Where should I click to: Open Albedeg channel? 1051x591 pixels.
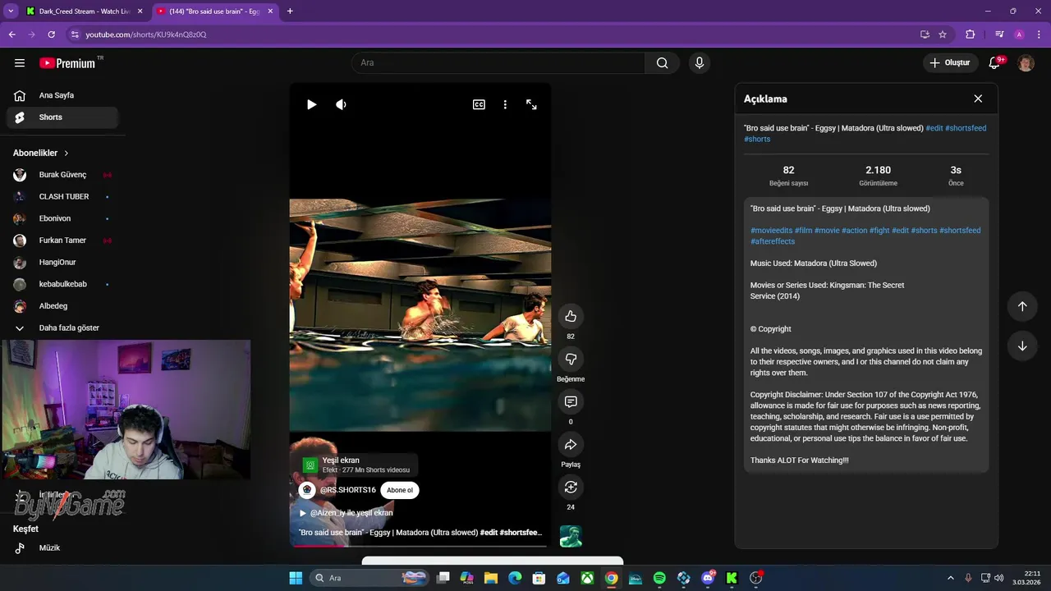coord(62,306)
